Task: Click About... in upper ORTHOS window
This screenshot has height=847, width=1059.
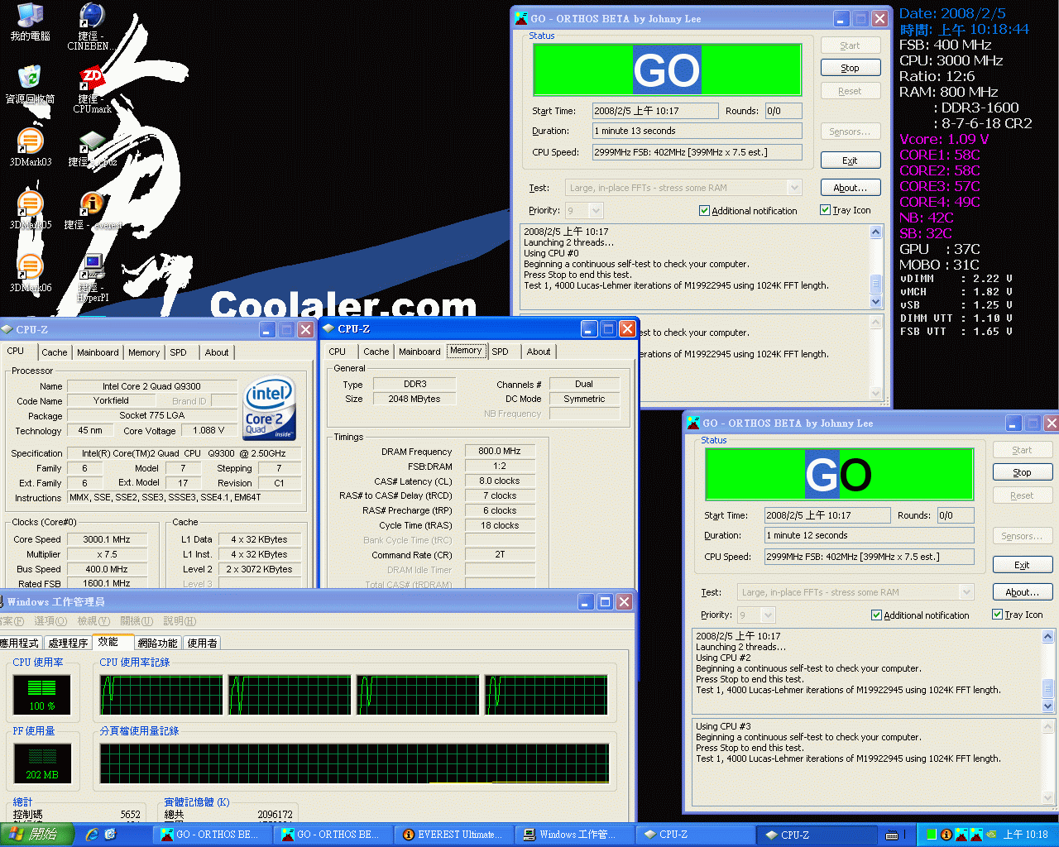Action: pos(851,188)
